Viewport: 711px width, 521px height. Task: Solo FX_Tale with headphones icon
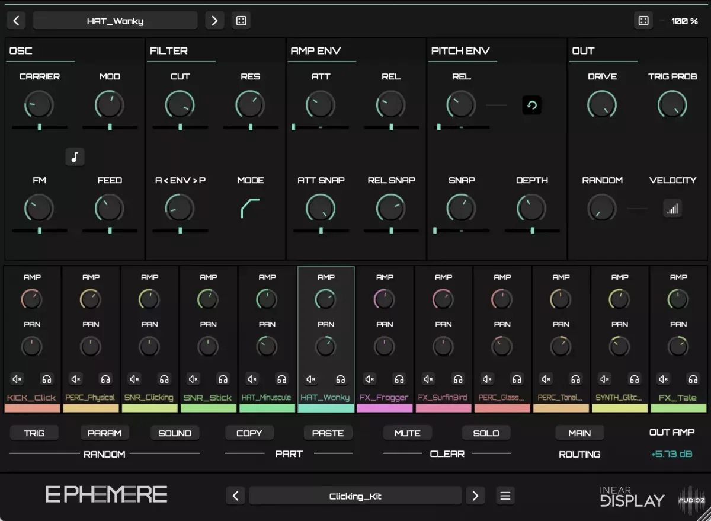point(693,379)
